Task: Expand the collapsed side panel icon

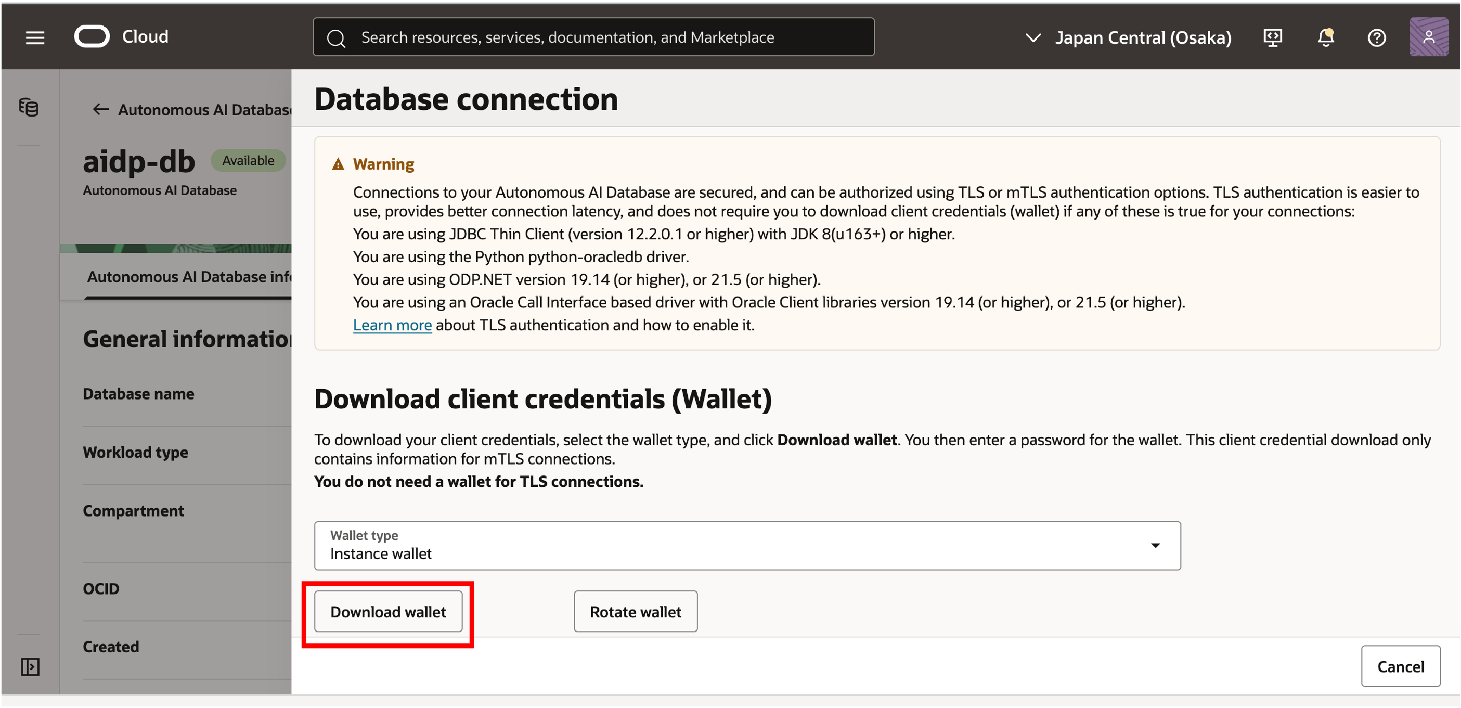Action: click(30, 666)
